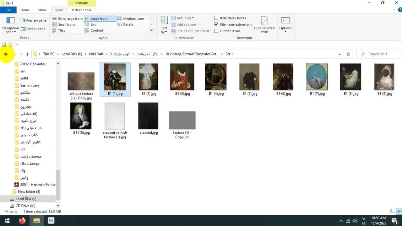Toggle the Details pane
The height and width of the screenshot is (226, 402).
click(x=33, y=29)
